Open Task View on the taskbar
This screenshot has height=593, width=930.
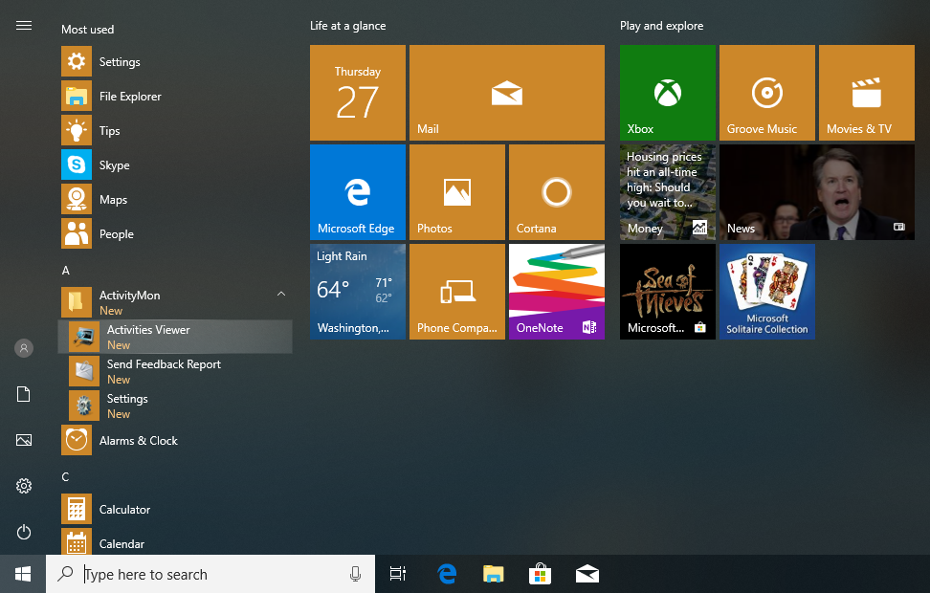[x=398, y=574]
